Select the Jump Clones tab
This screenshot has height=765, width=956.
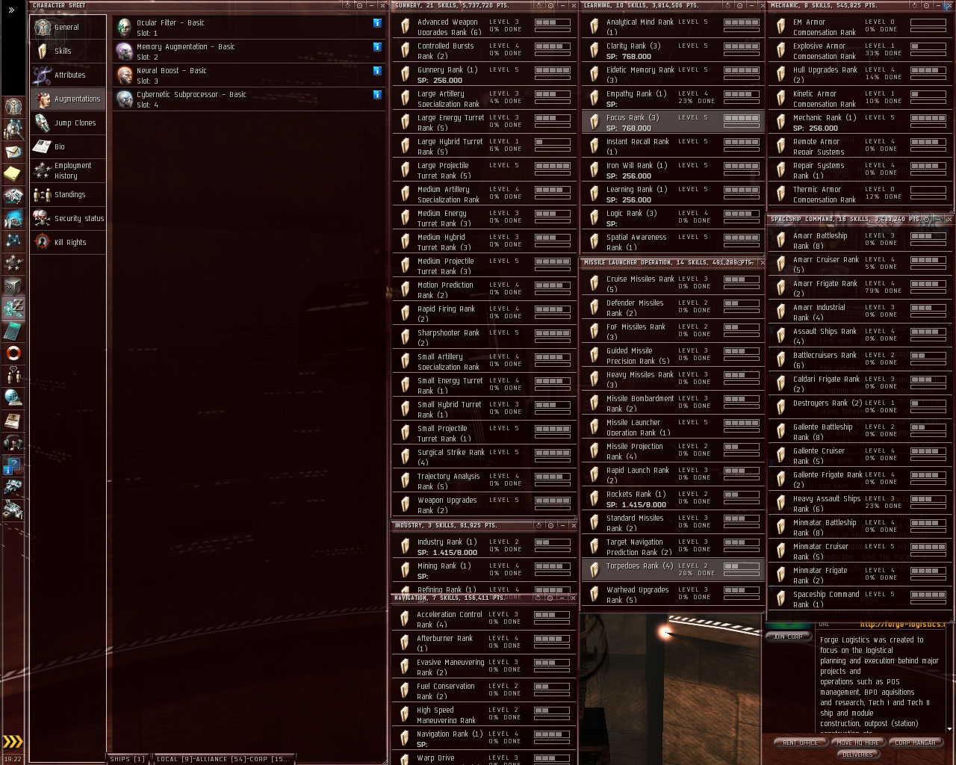pyautogui.click(x=68, y=123)
